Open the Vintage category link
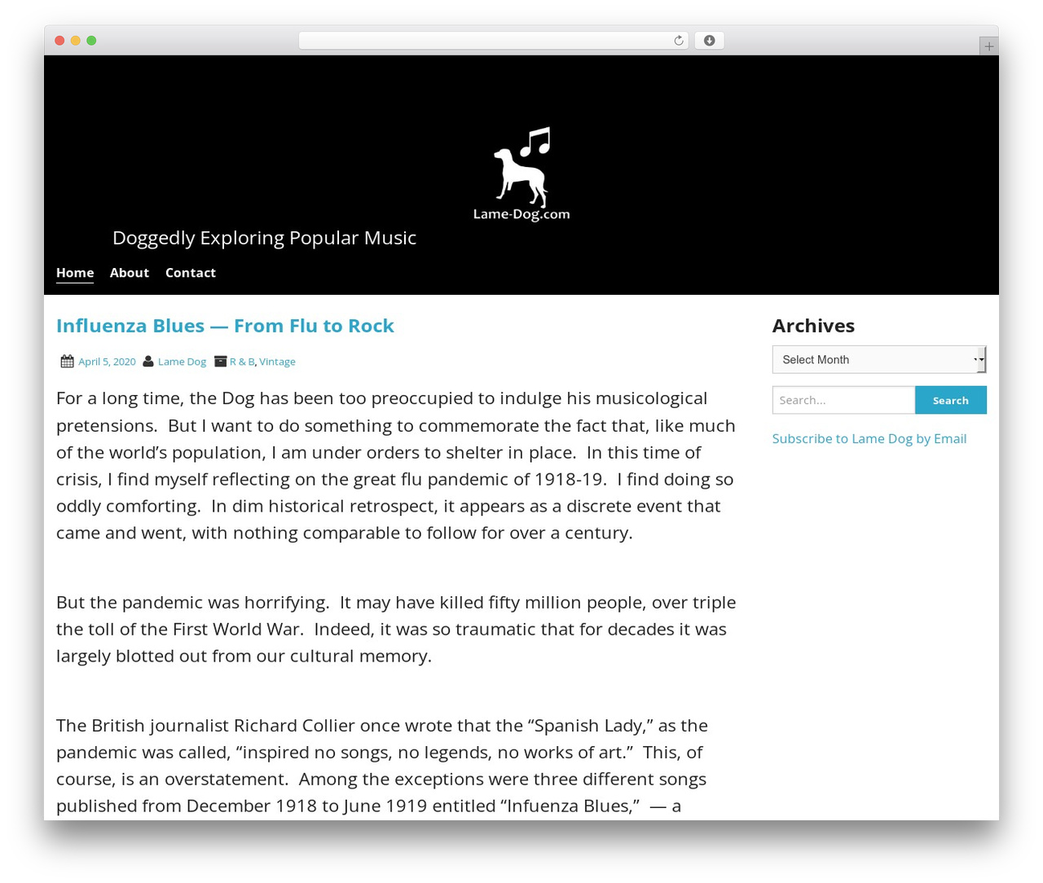This screenshot has height=883, width=1043. (277, 362)
